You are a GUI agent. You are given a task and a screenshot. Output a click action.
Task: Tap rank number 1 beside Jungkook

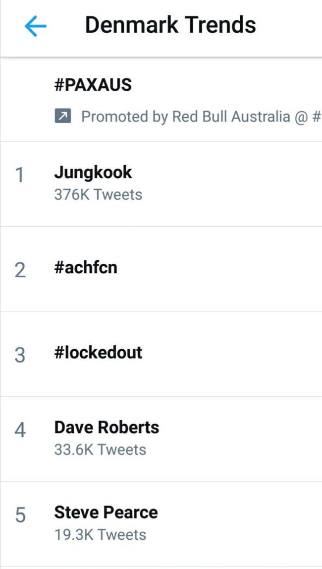pyautogui.click(x=20, y=175)
